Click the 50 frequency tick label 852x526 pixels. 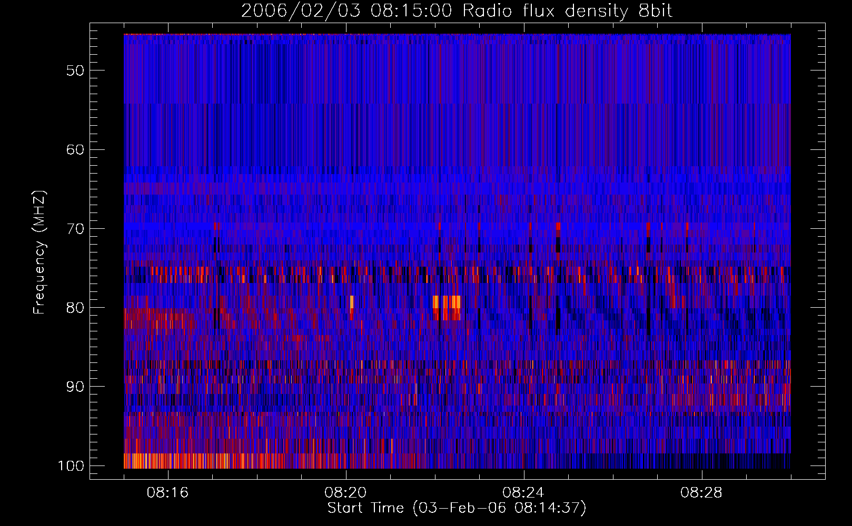coord(75,70)
